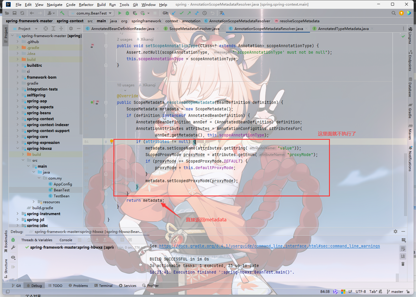This screenshot has width=416, height=297.
Task: Click the Rerun debug bug icon in Debug panel
Action: pos(13,240)
